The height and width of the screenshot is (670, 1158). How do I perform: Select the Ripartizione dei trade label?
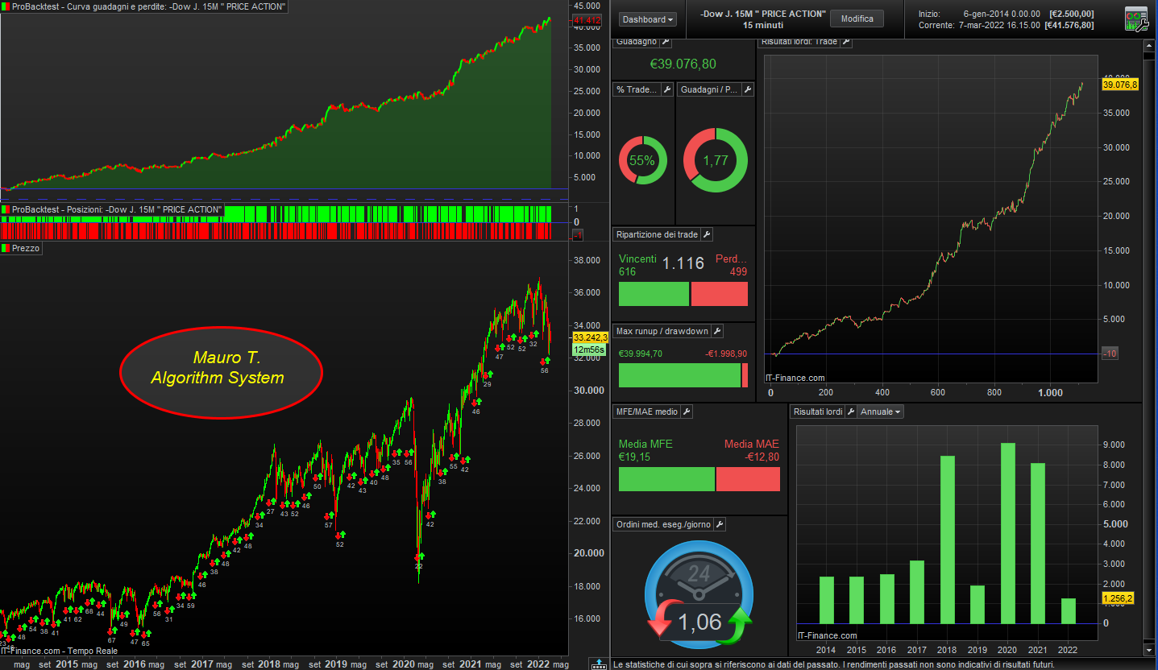[658, 234]
